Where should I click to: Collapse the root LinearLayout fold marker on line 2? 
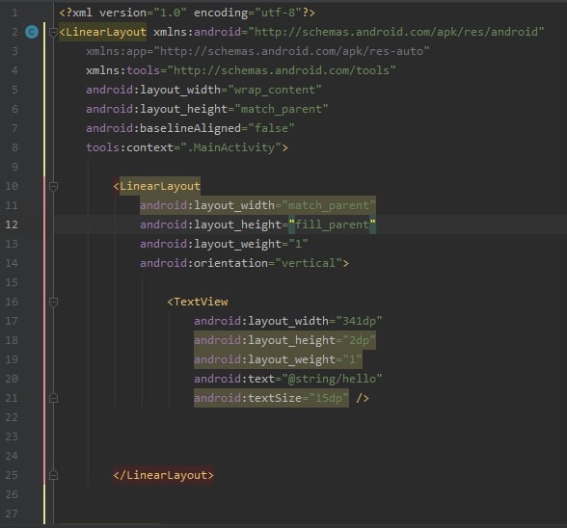(53, 32)
